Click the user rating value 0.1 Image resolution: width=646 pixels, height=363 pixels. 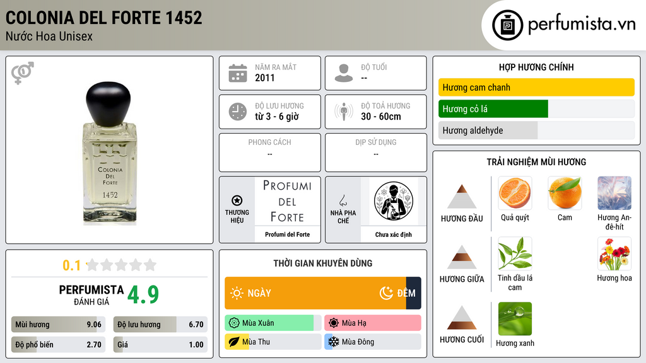coord(71,265)
